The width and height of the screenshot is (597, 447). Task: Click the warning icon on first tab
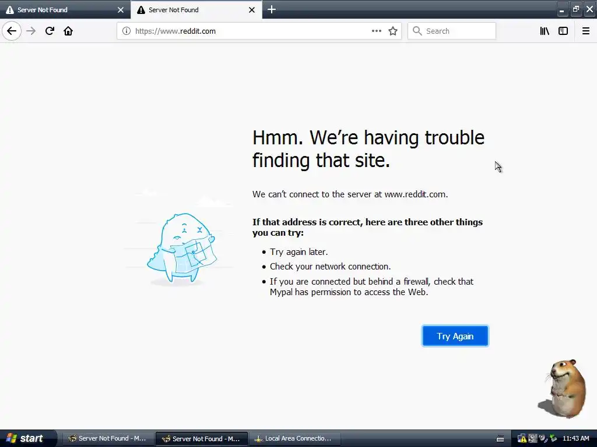pos(10,10)
